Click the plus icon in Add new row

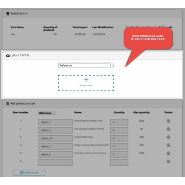22,172
